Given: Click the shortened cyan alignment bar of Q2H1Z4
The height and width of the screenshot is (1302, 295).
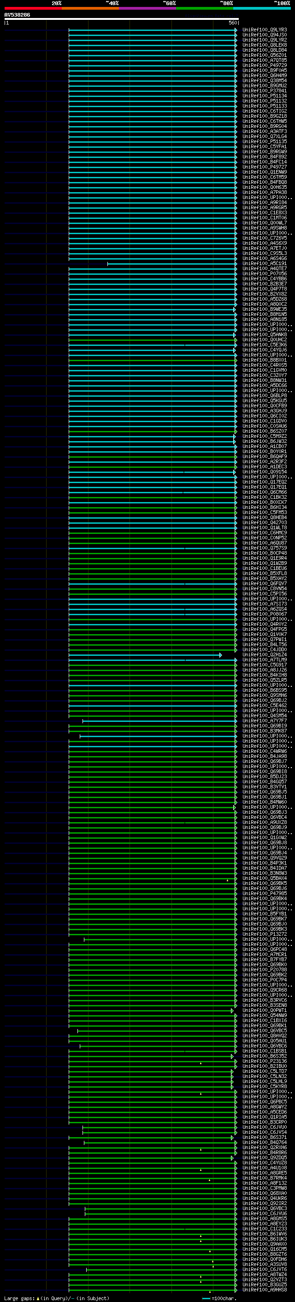Looking at the screenshot, I should 144,655.
